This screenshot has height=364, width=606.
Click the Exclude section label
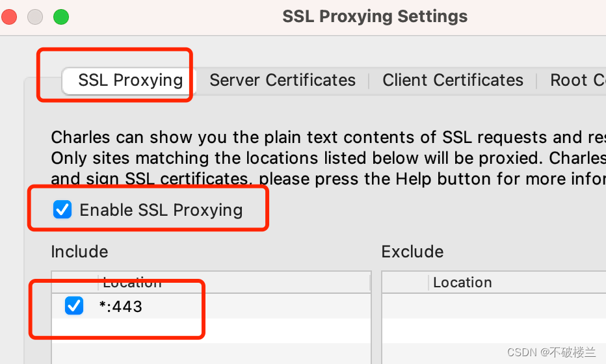tap(412, 252)
